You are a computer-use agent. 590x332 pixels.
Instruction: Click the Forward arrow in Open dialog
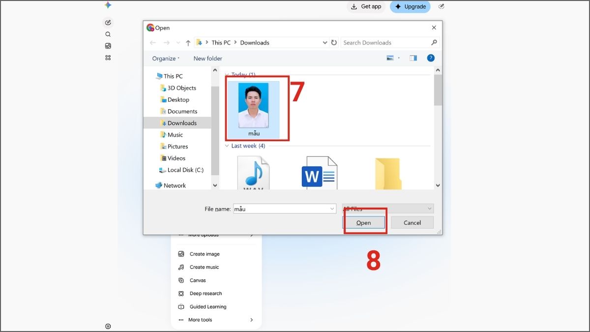(167, 43)
